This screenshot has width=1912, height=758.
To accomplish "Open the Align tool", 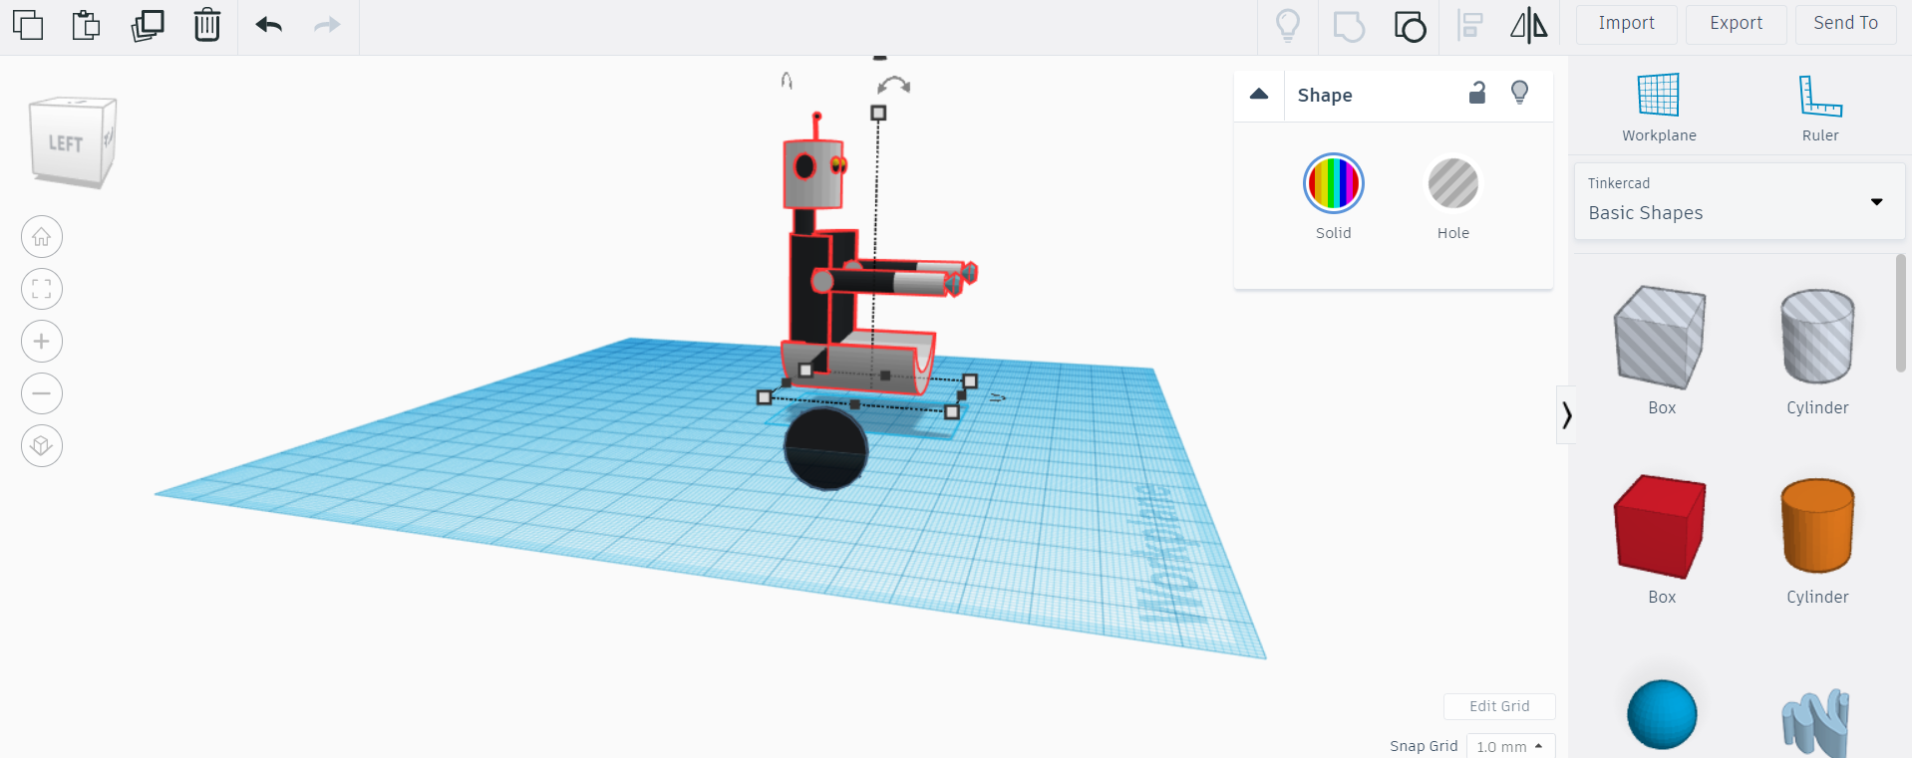I will point(1469,26).
